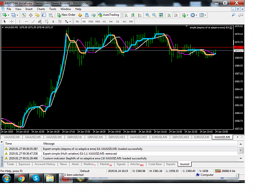This screenshot has height=192, width=257.
Task: Tile chart windows icon
Action: click(161, 15)
